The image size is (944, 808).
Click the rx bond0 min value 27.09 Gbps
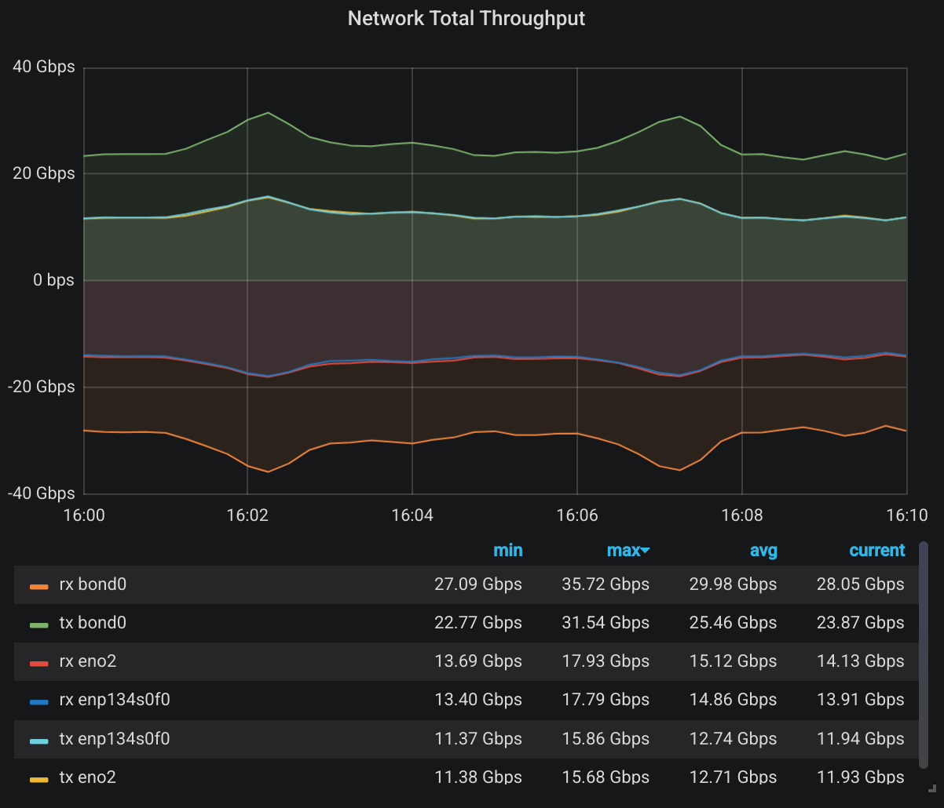pyautogui.click(x=478, y=584)
